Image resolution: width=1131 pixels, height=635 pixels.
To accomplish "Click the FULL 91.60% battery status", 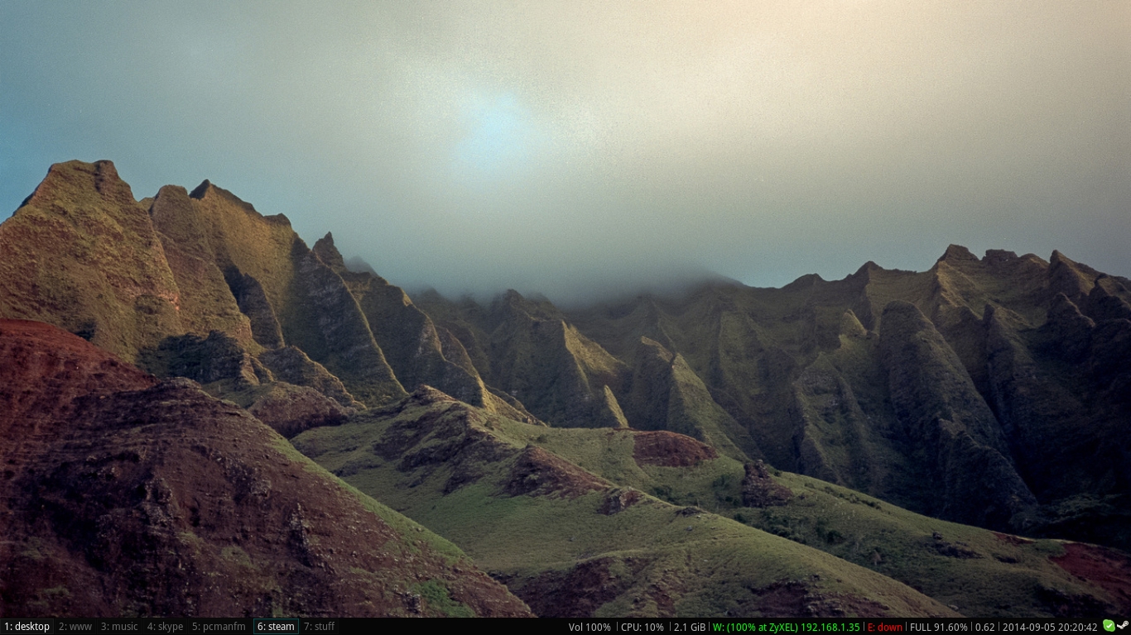I will pos(939,627).
